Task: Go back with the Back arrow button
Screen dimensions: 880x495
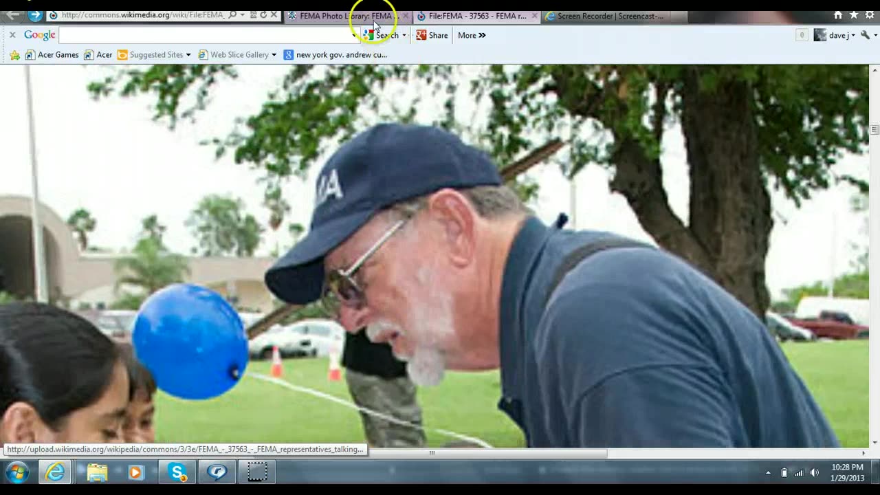Action: (13, 14)
